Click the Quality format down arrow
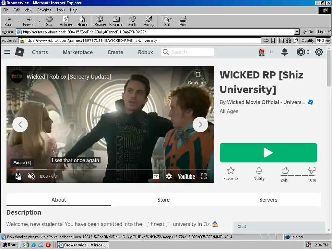The width and height of the screenshot is (332, 249). click(328, 42)
